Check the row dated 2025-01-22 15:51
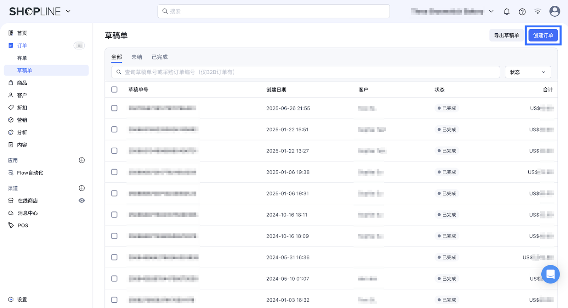The height and width of the screenshot is (308, 568). click(114, 129)
